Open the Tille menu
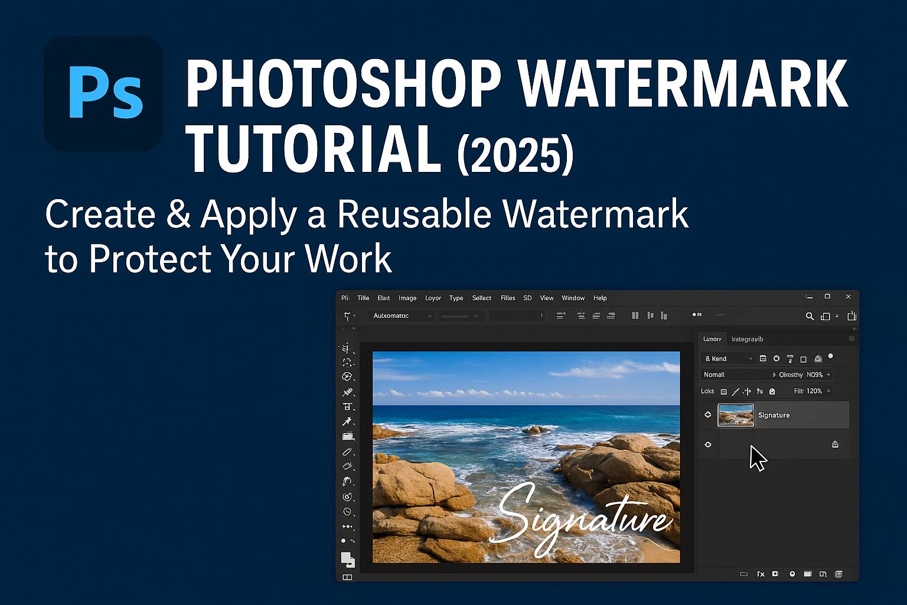This screenshot has width=907, height=605. coord(363,298)
